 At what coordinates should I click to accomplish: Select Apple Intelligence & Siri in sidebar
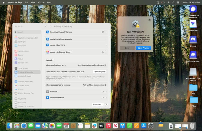coord(27,38)
